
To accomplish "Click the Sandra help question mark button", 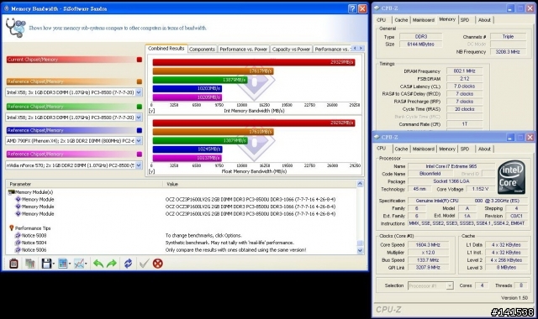I will point(352,8).
